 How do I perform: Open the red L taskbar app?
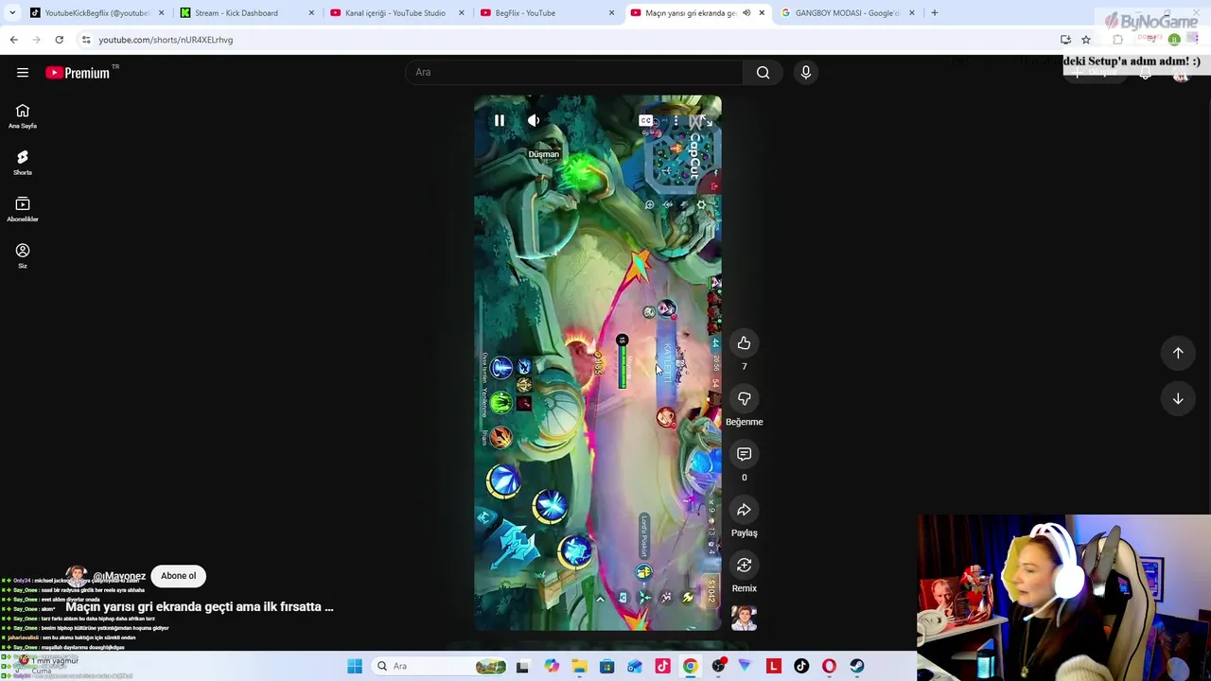774,667
